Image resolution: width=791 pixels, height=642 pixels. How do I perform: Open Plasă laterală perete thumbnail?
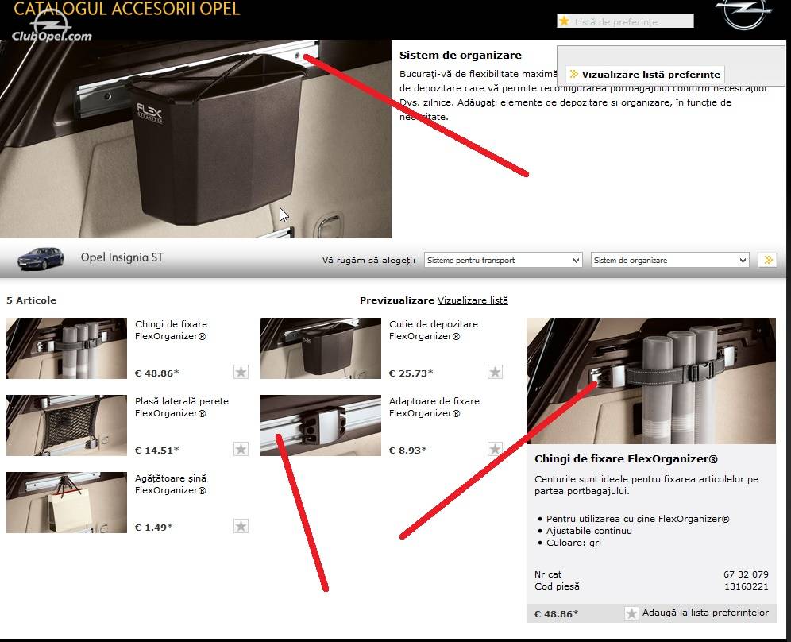pyautogui.click(x=67, y=425)
